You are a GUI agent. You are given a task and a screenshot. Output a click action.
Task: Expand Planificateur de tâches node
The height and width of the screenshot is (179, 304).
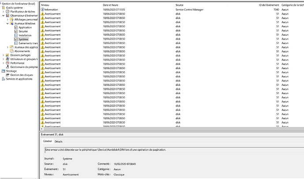(x=3, y=11)
